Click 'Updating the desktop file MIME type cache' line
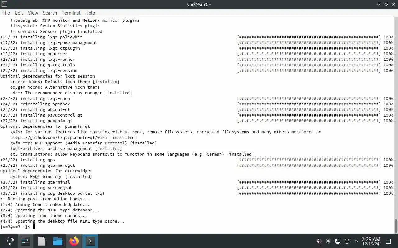Screen dimensions: 398x248 (62, 221)
